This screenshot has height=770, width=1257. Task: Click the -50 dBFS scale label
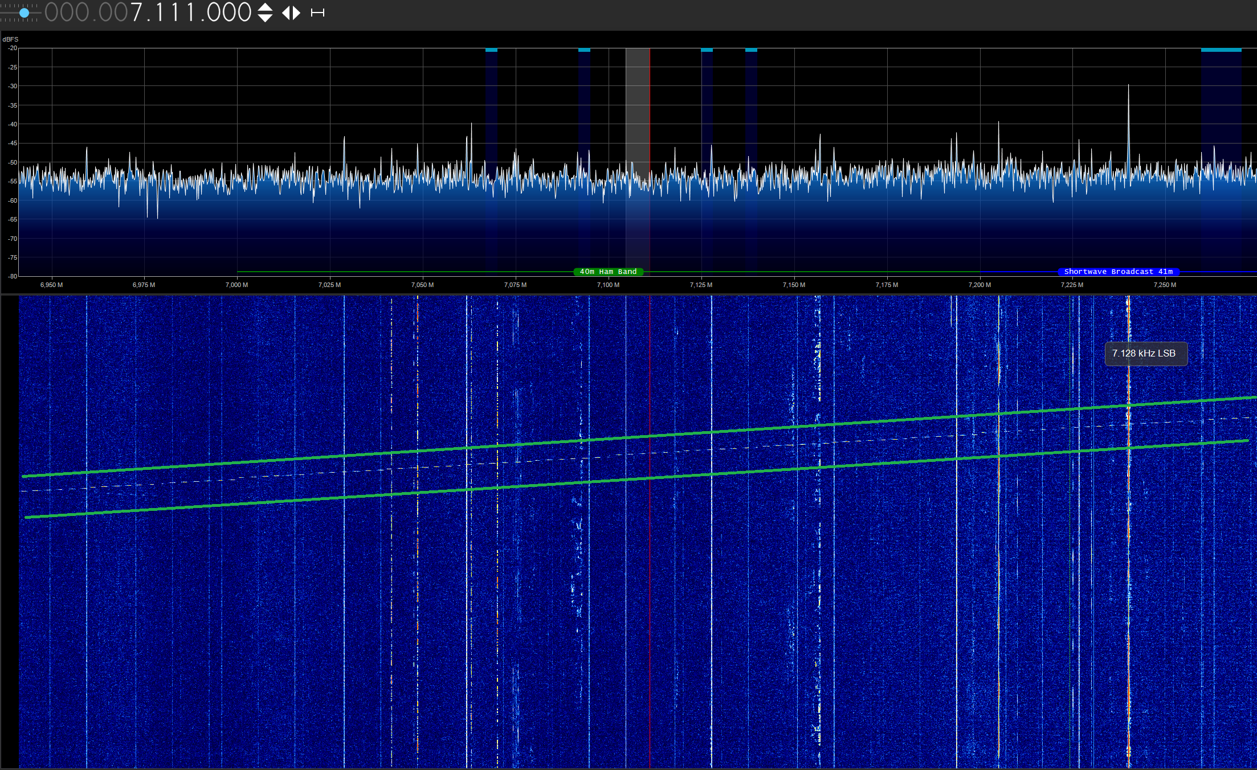pos(12,162)
